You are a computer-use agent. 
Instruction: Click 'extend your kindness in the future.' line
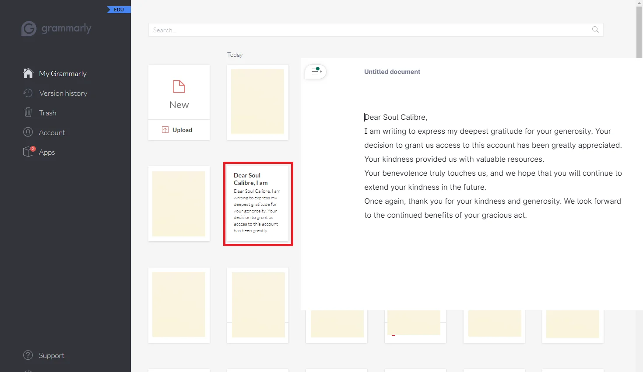coord(425,187)
